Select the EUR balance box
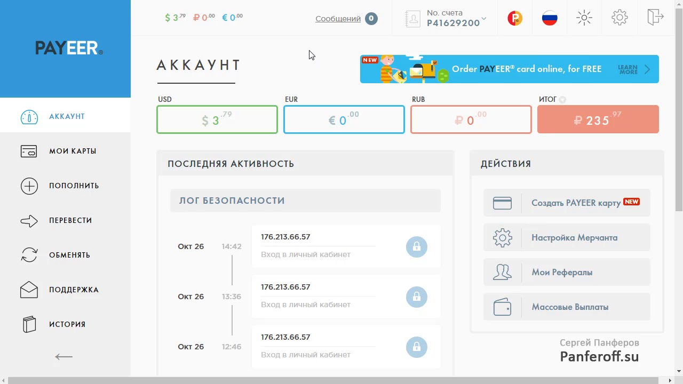Image resolution: width=683 pixels, height=384 pixels. [344, 119]
